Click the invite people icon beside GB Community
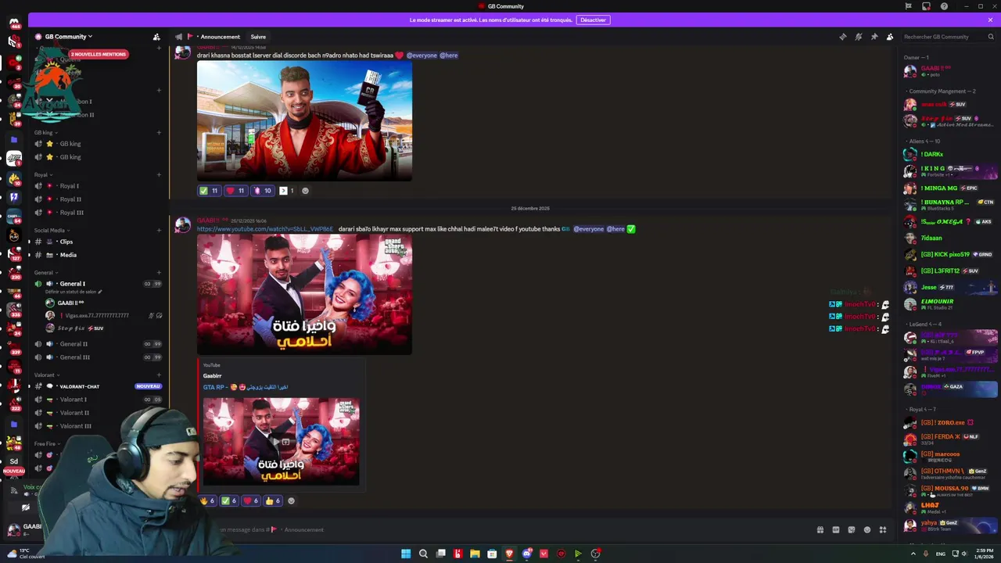Viewport: 1001px width, 563px height. click(x=156, y=37)
